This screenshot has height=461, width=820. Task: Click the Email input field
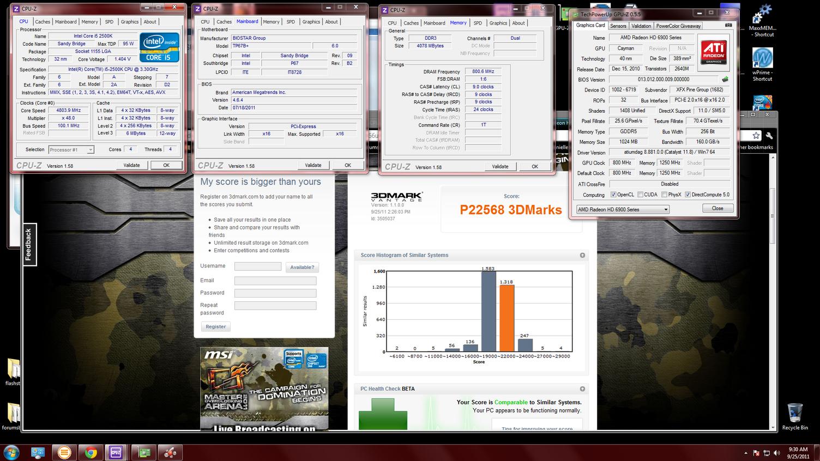click(x=275, y=281)
